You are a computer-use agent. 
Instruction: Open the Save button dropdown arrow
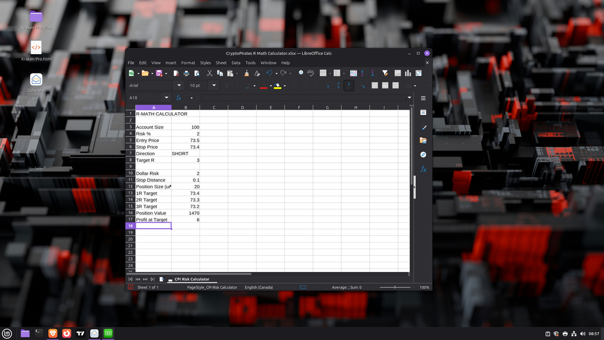[x=166, y=73]
